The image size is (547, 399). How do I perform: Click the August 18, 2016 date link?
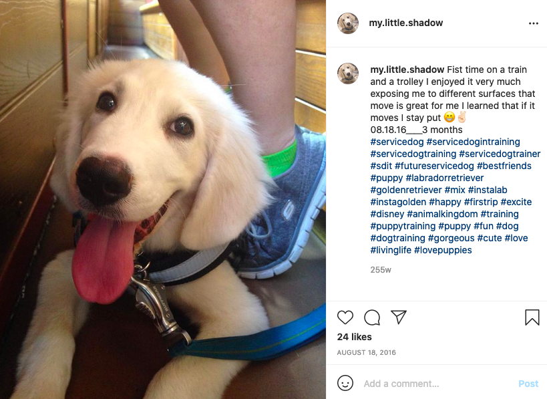[x=366, y=353]
